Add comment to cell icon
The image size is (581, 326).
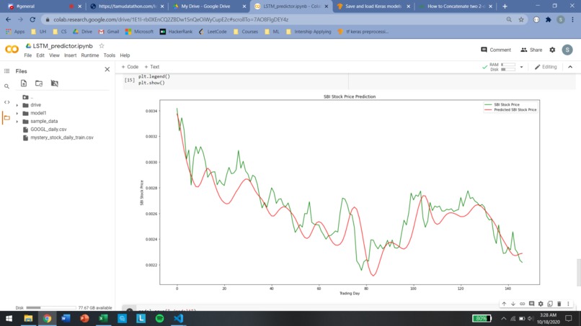pyautogui.click(x=532, y=304)
